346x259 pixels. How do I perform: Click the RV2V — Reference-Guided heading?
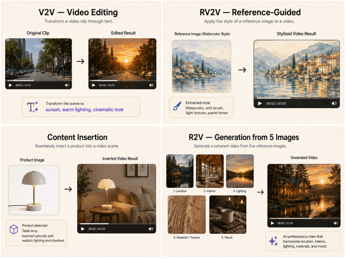[250, 12]
